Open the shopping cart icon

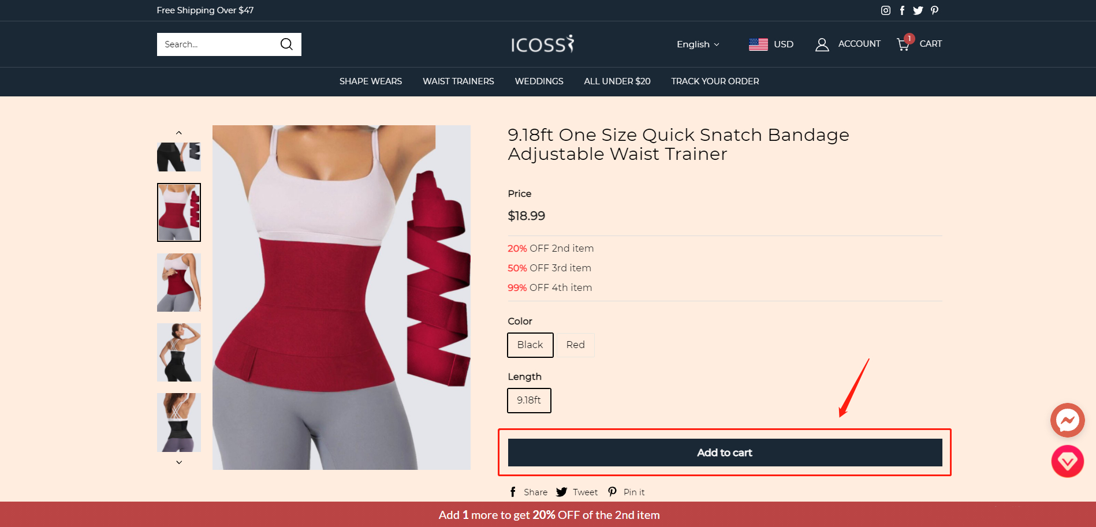(903, 44)
